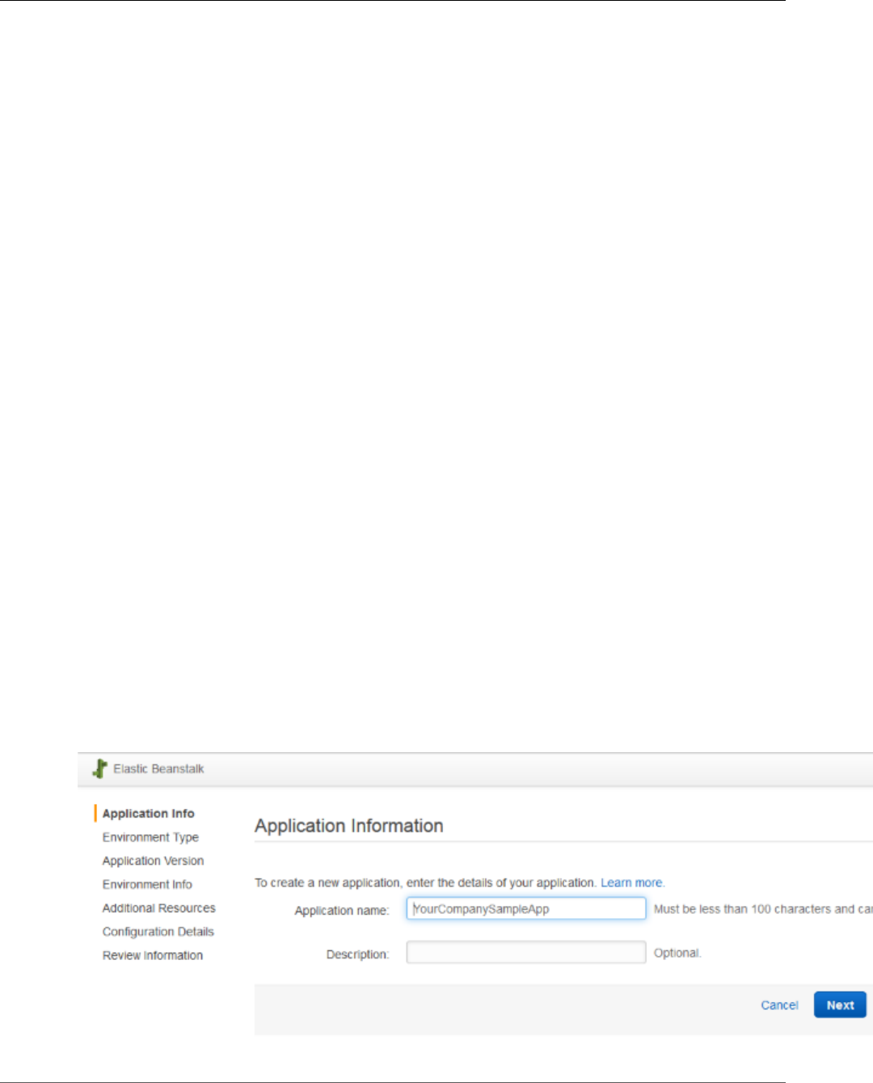Click into the Description field
873x1083 pixels.
coord(526,952)
